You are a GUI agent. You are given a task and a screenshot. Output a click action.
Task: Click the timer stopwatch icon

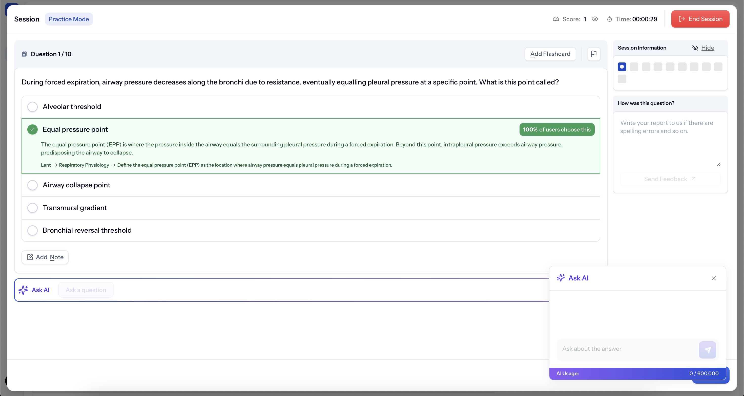point(609,19)
